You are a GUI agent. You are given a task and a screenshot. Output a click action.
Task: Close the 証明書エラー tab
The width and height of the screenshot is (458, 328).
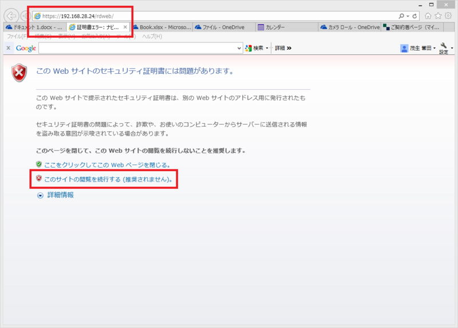tap(125, 27)
